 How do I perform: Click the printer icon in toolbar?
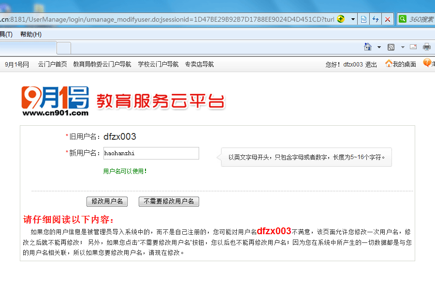click(x=427, y=47)
